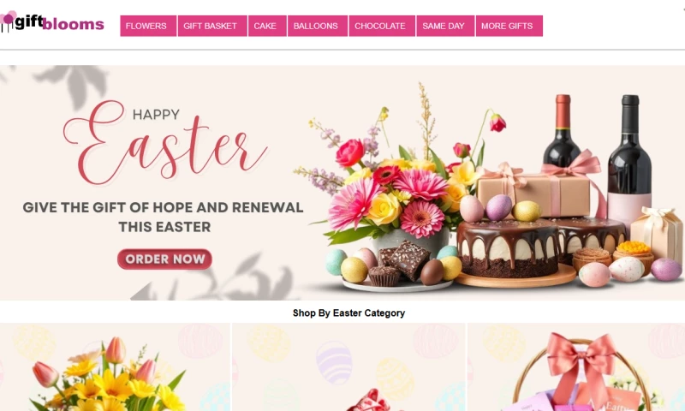The height and width of the screenshot is (411, 685).
Task: Open the Chocolate menu item
Action: [x=382, y=26]
